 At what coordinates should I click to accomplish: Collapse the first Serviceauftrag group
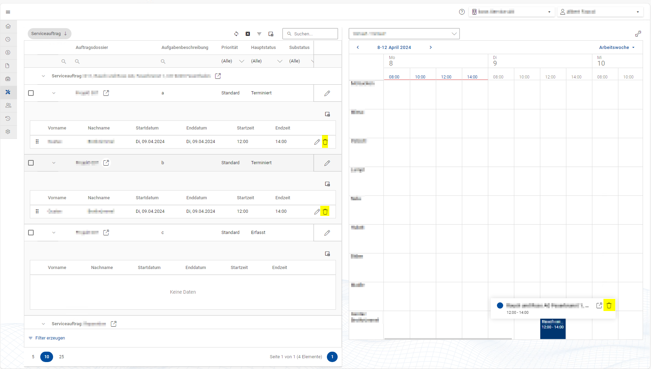[43, 76]
